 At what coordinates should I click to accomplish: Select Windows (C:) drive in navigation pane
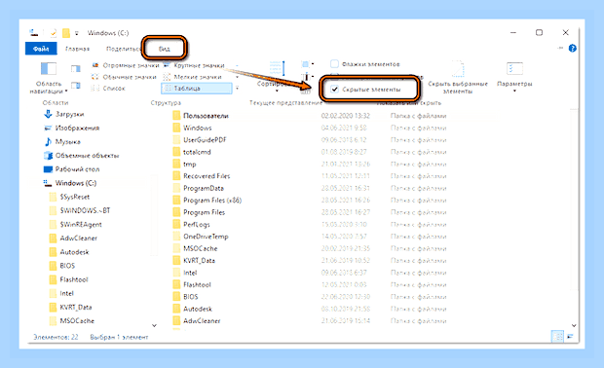[76, 183]
